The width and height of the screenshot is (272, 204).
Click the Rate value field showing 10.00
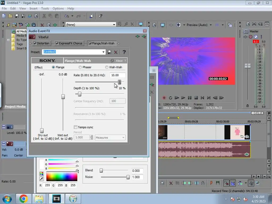tap(118, 75)
